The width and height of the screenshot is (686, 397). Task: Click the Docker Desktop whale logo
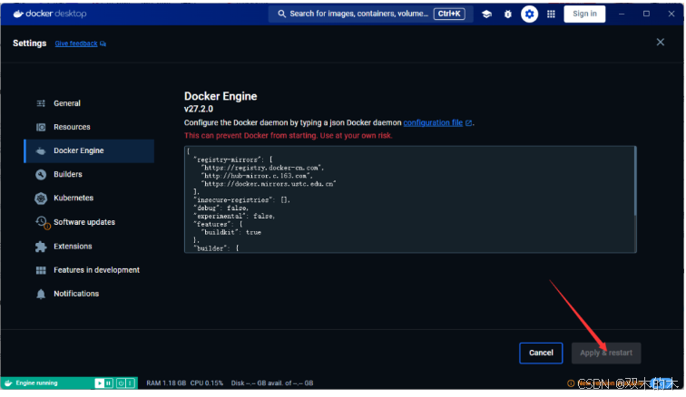[18, 14]
